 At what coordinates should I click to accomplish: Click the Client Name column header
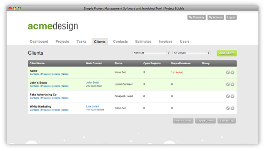tap(37, 63)
